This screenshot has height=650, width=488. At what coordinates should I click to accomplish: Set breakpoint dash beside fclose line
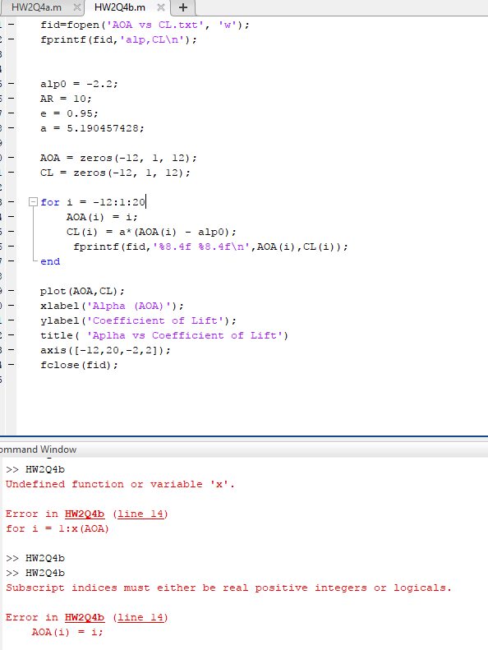(x=12, y=365)
